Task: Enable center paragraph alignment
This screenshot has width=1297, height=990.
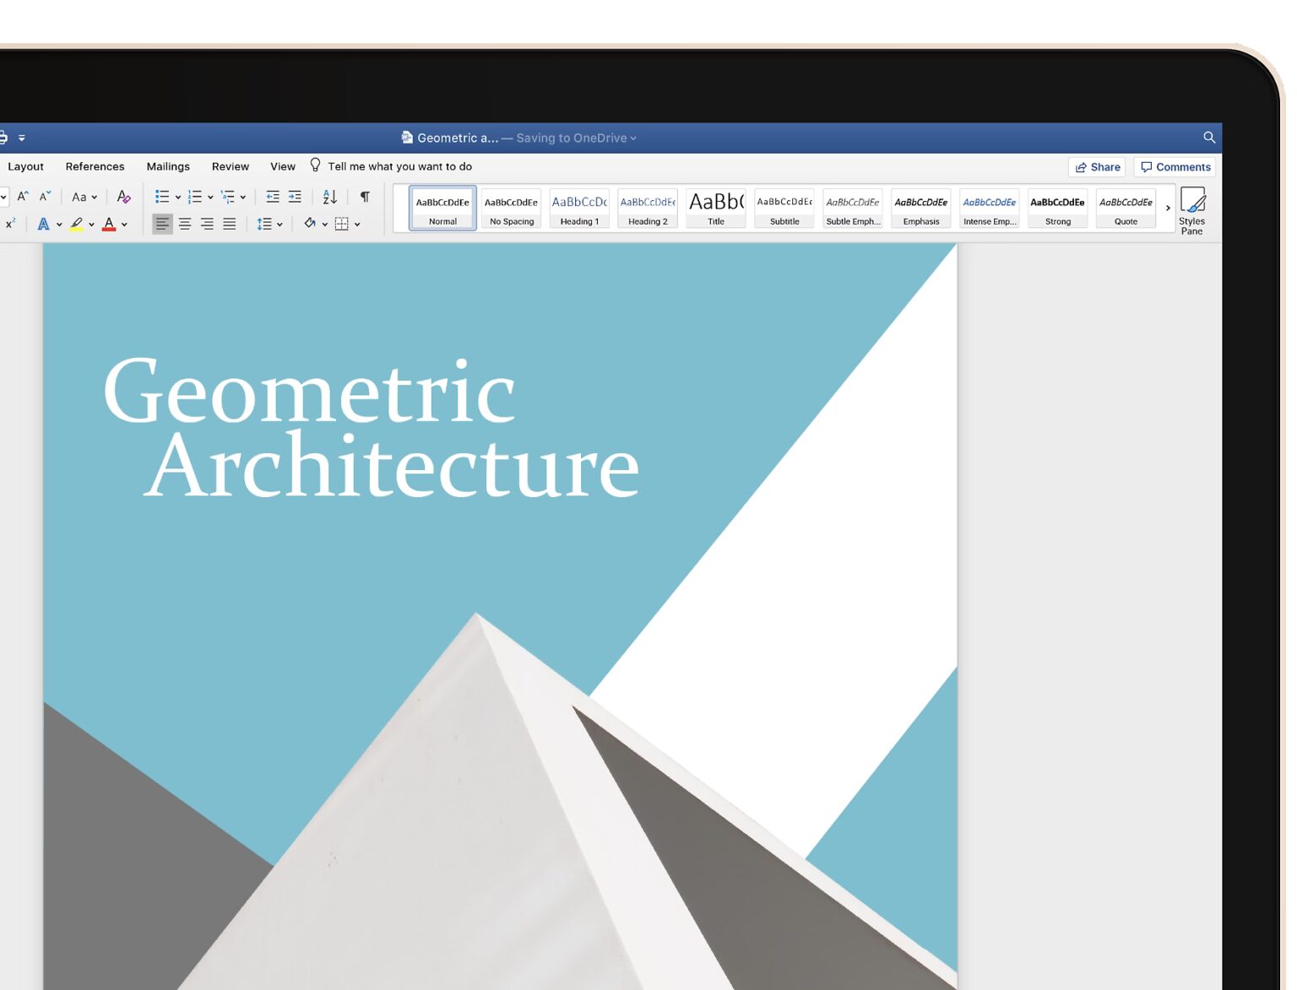Action: [185, 224]
